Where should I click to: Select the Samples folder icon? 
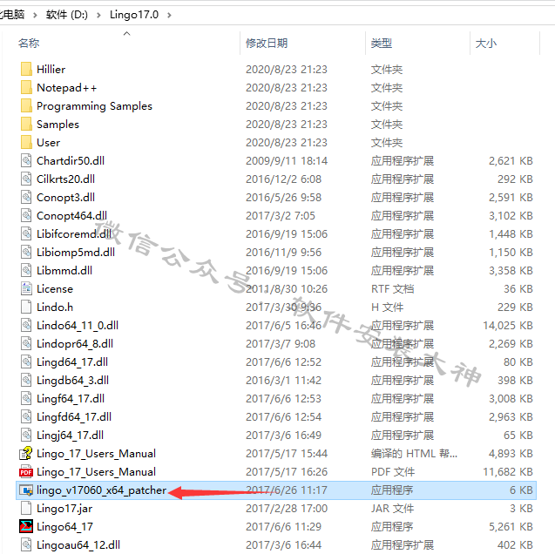[26, 125]
